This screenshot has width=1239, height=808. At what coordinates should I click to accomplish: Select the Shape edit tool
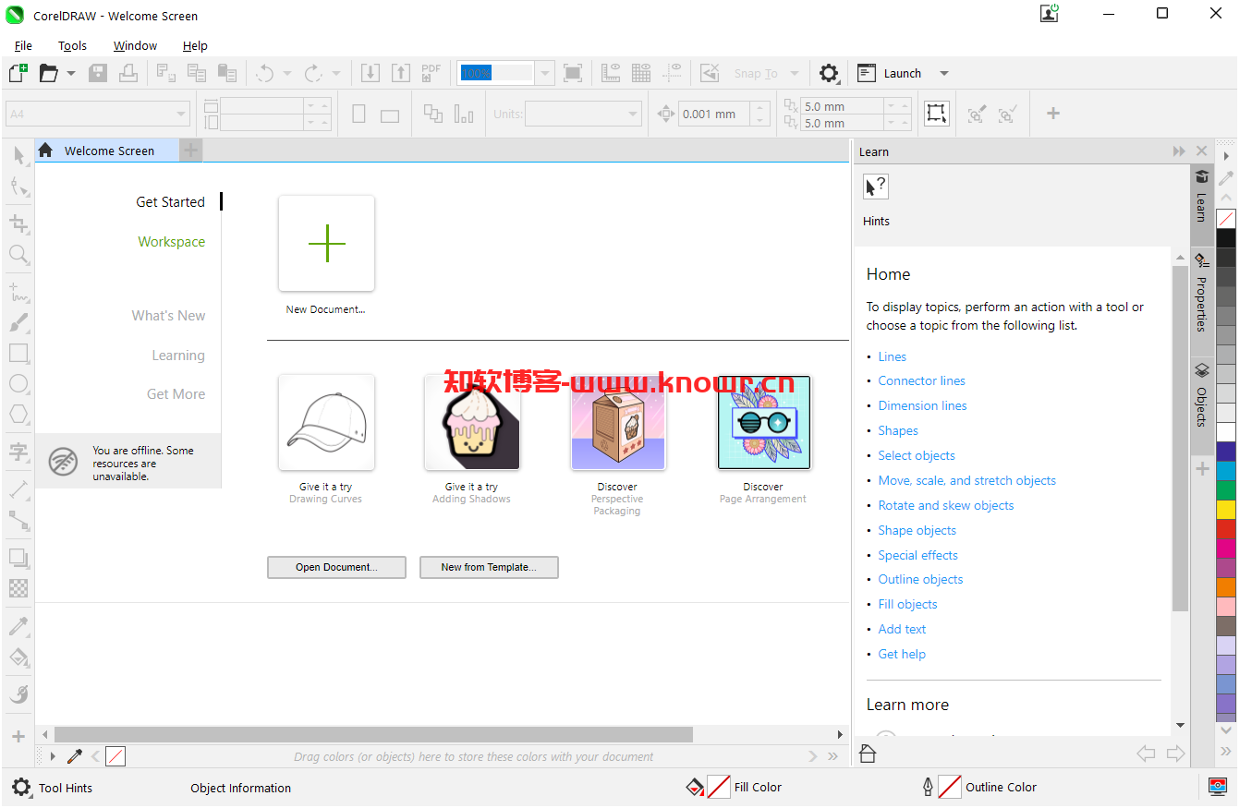18,187
